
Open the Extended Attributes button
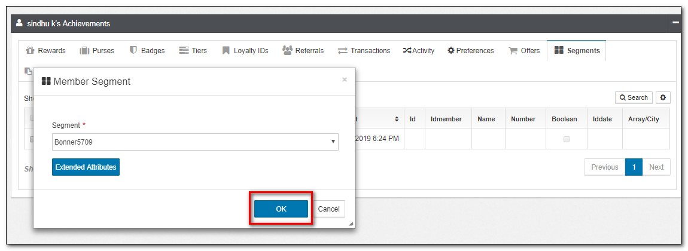click(86, 167)
